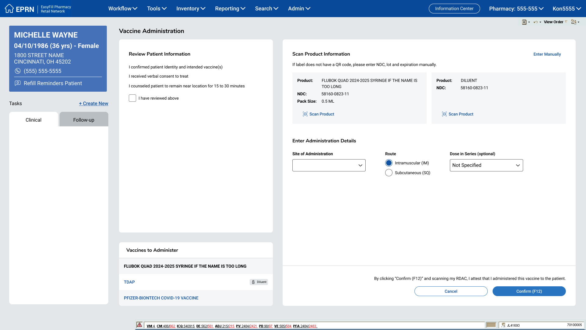Image resolution: width=586 pixels, height=330 pixels.
Task: Click the Enter Manually link
Action: click(547, 54)
